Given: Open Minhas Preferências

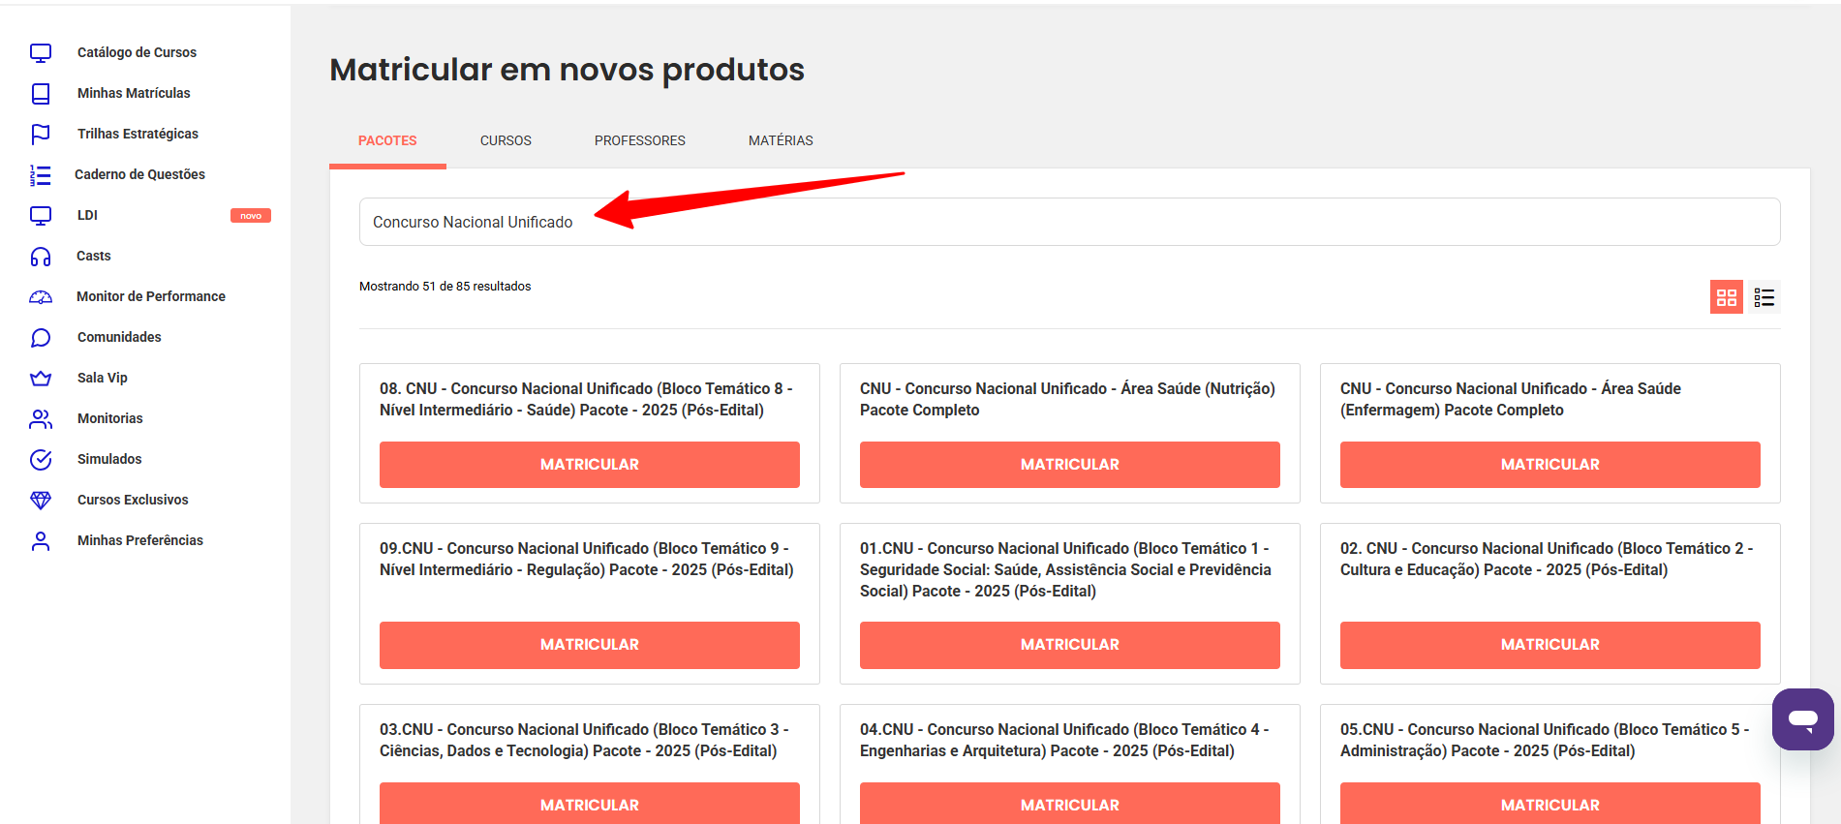Looking at the screenshot, I should 140,540.
